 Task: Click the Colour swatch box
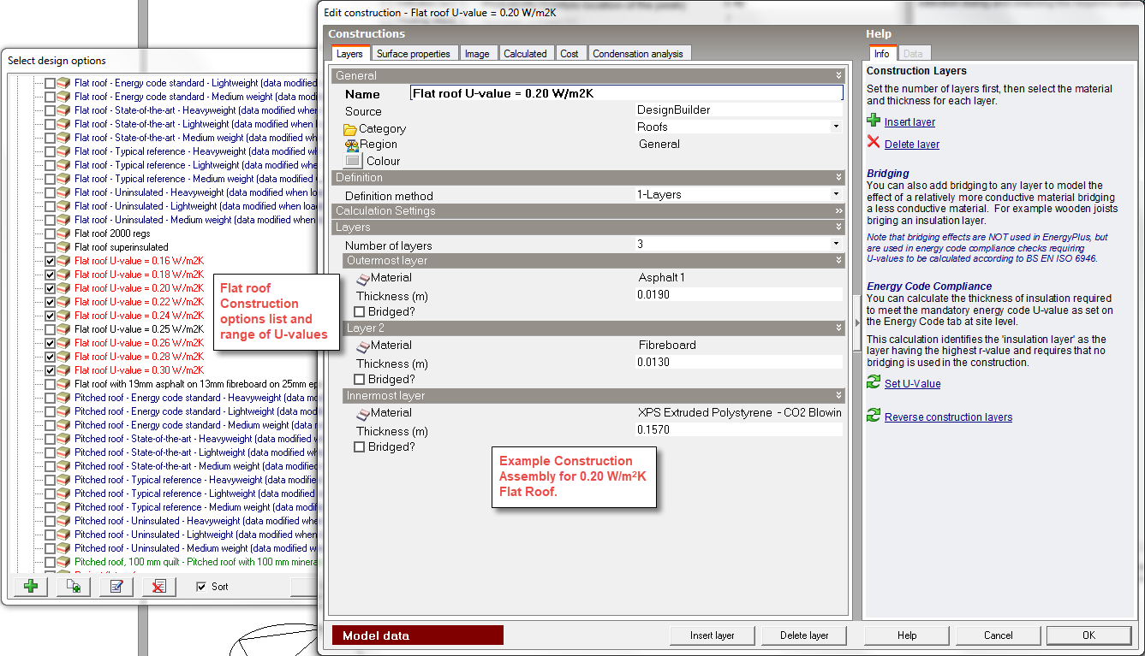[354, 161]
